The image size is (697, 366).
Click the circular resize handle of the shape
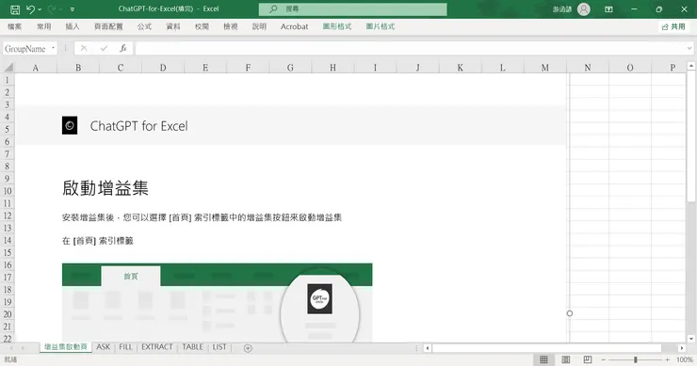(570, 313)
